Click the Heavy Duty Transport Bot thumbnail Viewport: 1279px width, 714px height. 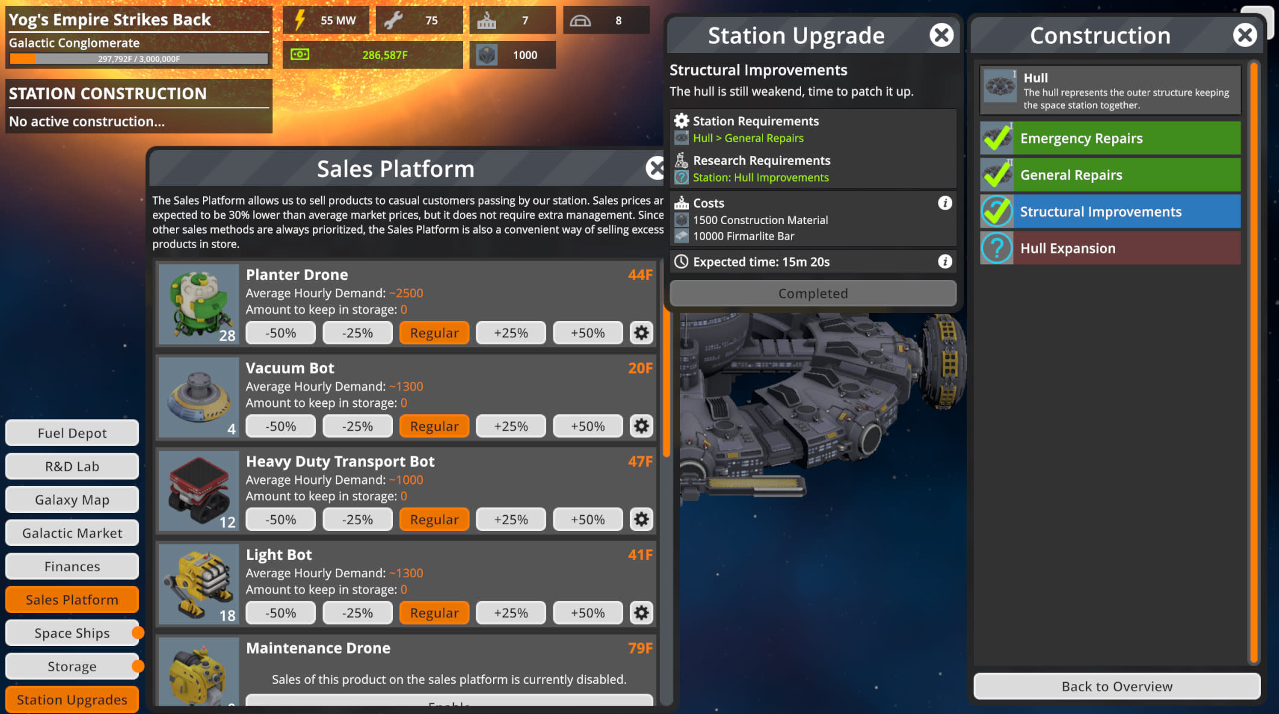[x=199, y=491]
